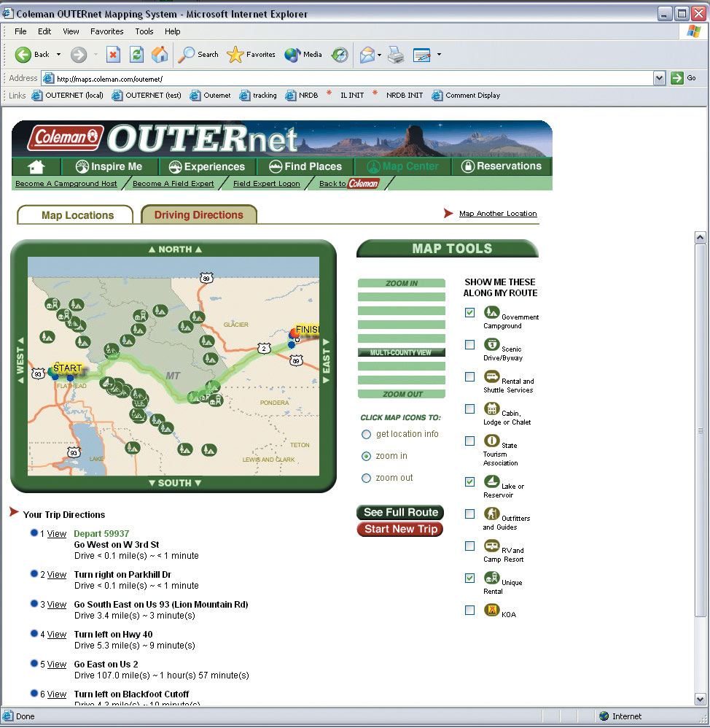Open the Address bar dropdown
Screen dimensions: 710x728
tap(659, 78)
